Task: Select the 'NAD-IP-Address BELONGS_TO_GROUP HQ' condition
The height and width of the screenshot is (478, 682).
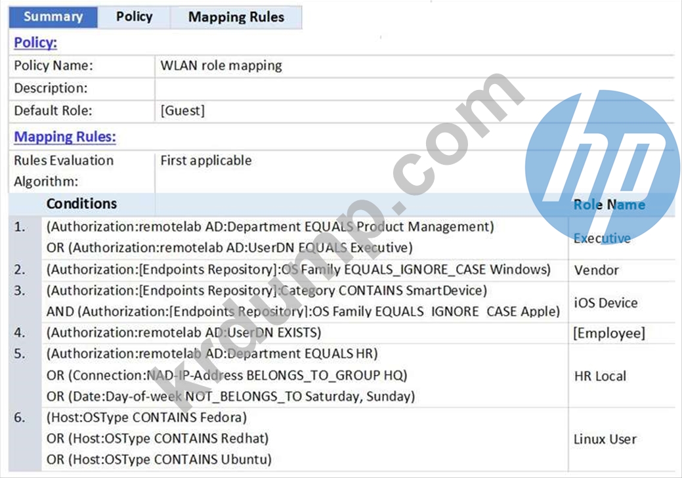Action: [226, 375]
